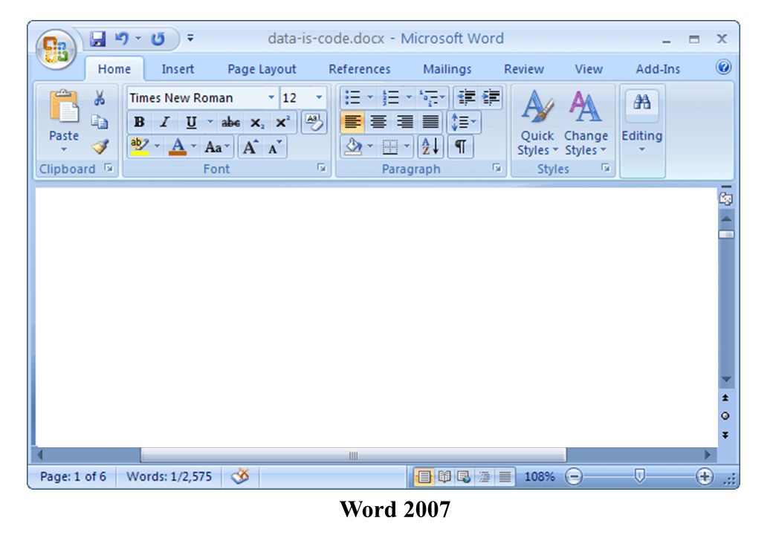Justify the paragraph text
Screen dimensions: 773x535
pos(430,122)
